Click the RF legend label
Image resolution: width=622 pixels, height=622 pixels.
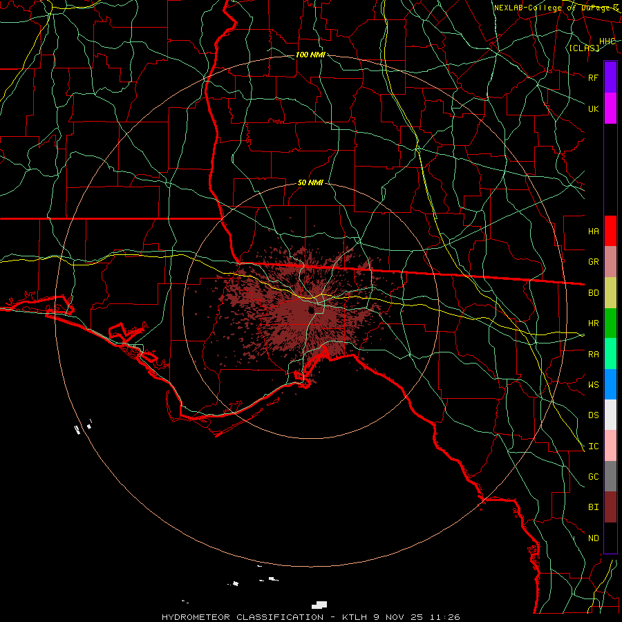click(593, 77)
